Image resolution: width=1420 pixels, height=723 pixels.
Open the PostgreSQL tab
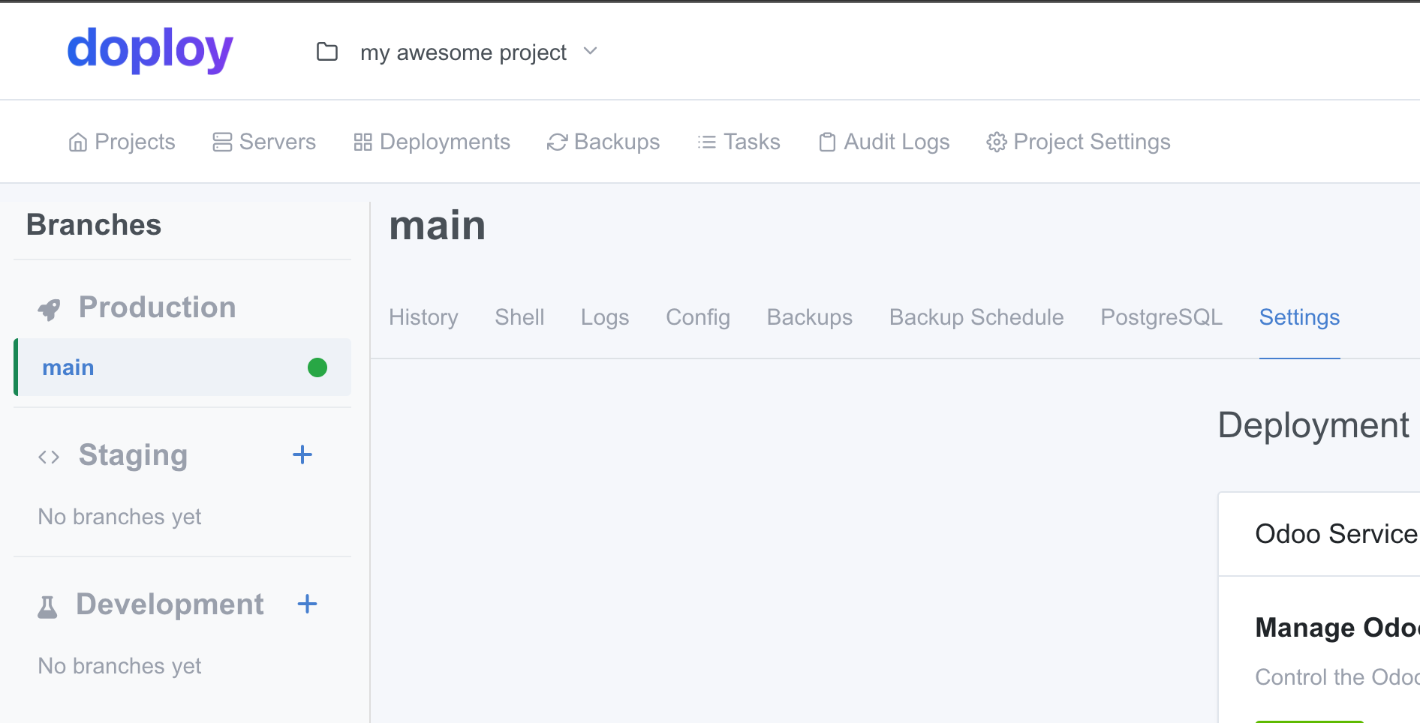coord(1161,317)
